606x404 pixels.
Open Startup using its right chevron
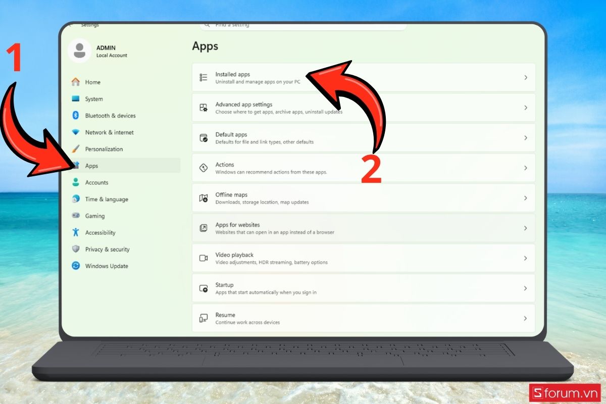pyautogui.click(x=526, y=288)
